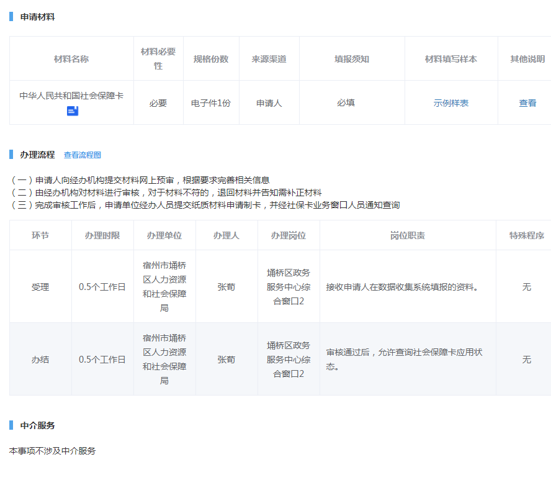Click the 中介服务 section heading
551x485 pixels.
[37, 425]
